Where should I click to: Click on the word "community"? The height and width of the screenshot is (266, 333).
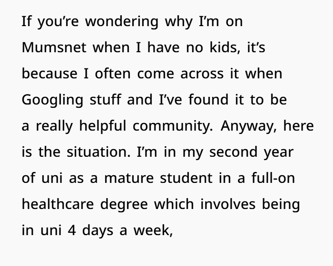point(173,126)
